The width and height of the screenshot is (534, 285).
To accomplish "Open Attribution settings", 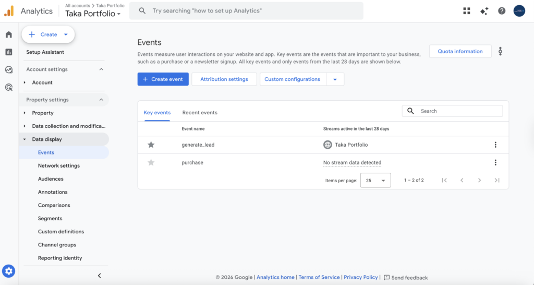I will click(x=224, y=79).
